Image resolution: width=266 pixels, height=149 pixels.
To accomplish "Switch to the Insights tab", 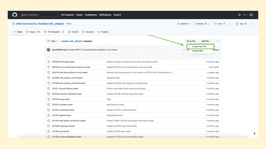I will point(103,32).
